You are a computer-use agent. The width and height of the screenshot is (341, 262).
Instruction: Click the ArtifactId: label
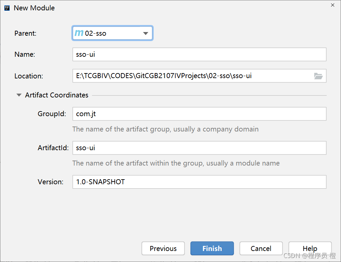click(53, 148)
